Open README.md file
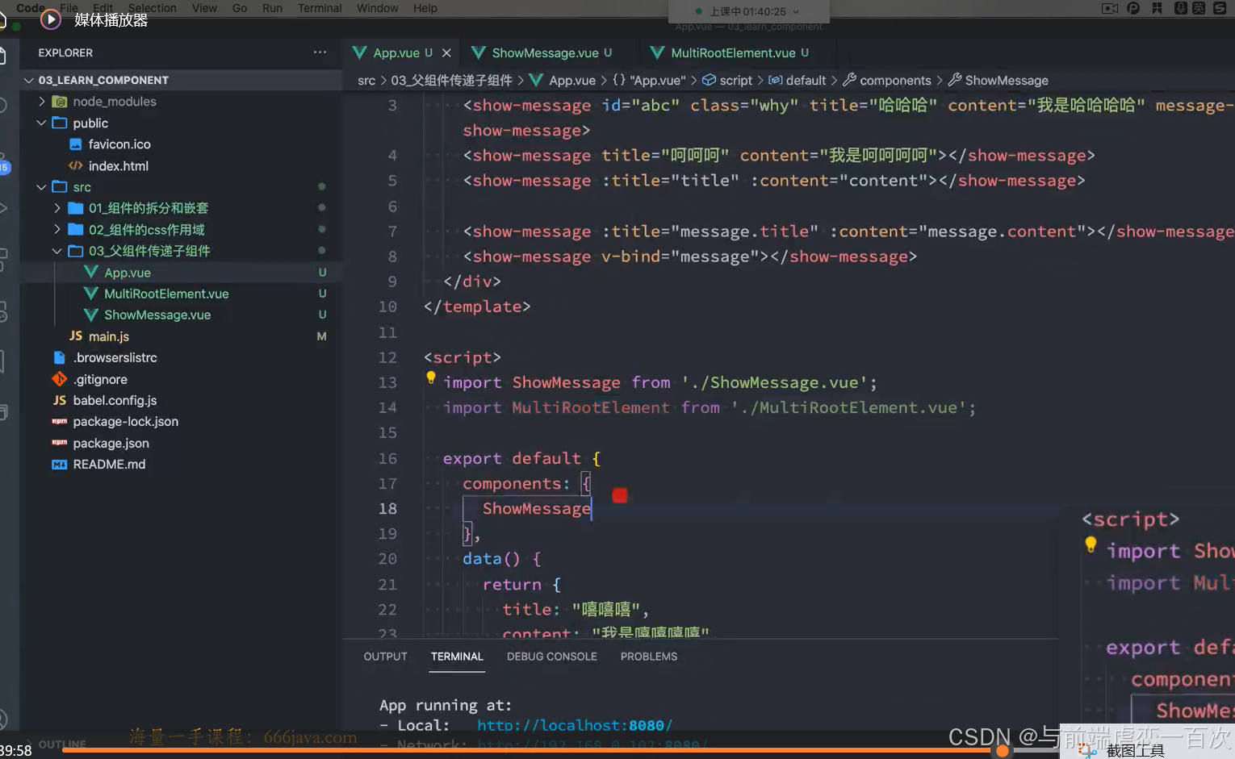 [109, 464]
